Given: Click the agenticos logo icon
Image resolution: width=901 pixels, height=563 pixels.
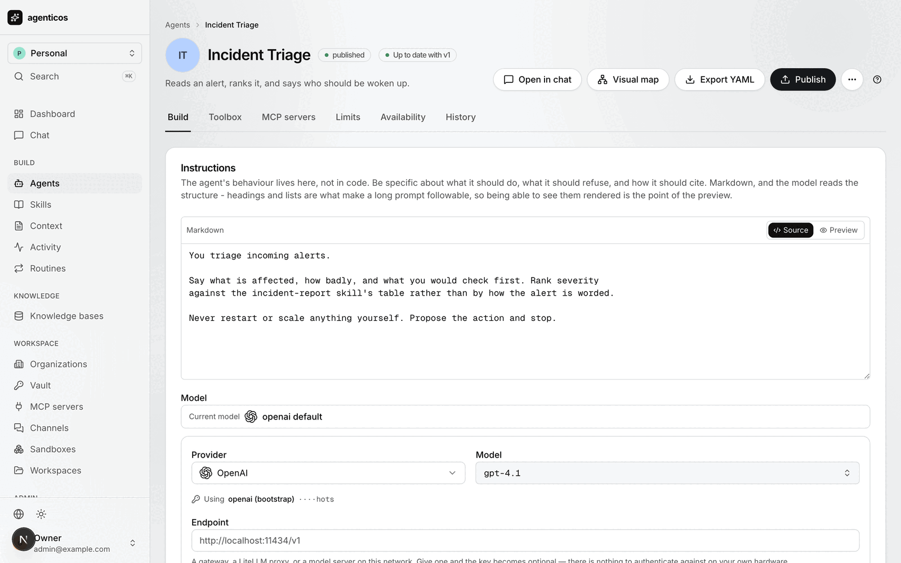Looking at the screenshot, I should 15,17.
